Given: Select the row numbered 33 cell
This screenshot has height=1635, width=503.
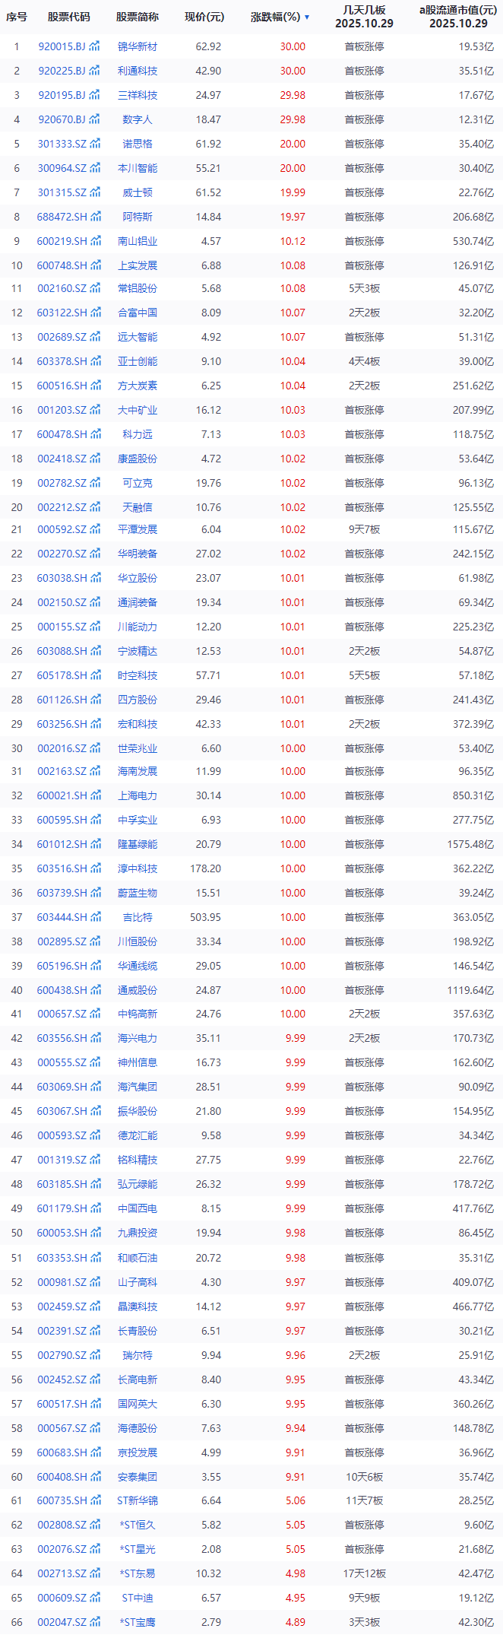Looking at the screenshot, I should 17,820.
